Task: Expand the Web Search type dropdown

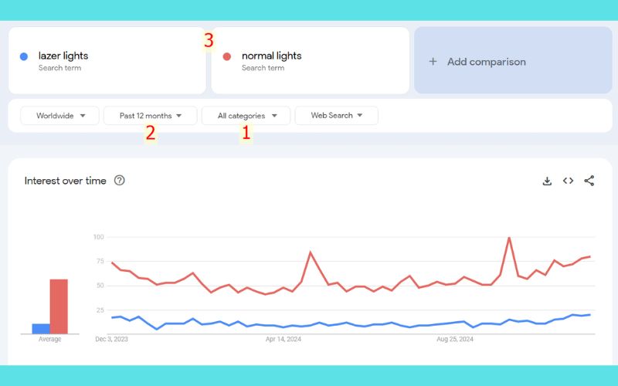Action: (336, 116)
